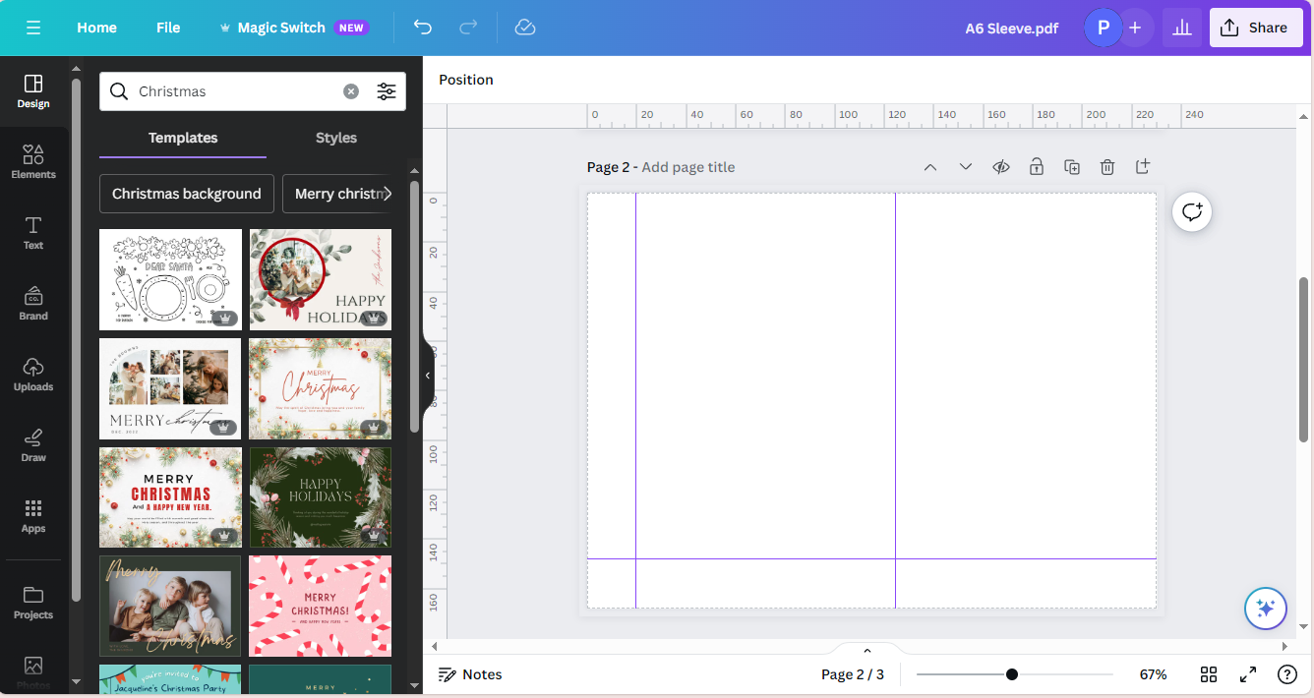This screenshot has width=1314, height=698.
Task: Open the Elements panel
Action: [x=33, y=161]
